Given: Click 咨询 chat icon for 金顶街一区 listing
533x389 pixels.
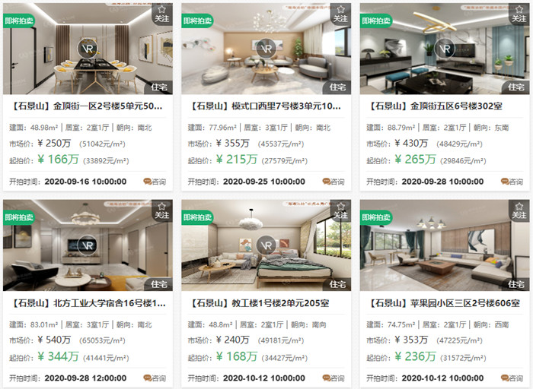Looking at the screenshot, I should tap(155, 182).
